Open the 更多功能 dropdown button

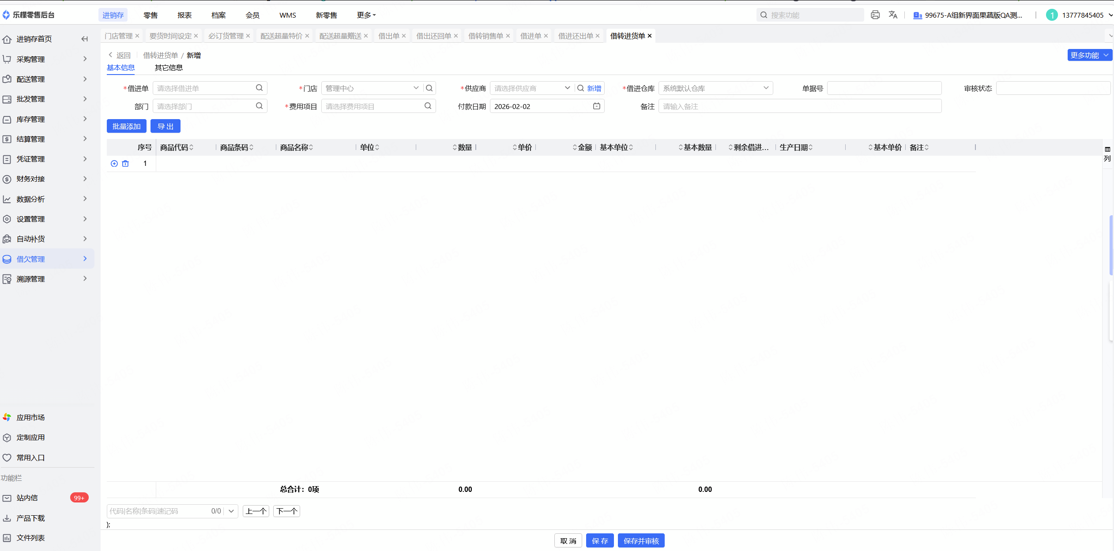point(1089,55)
